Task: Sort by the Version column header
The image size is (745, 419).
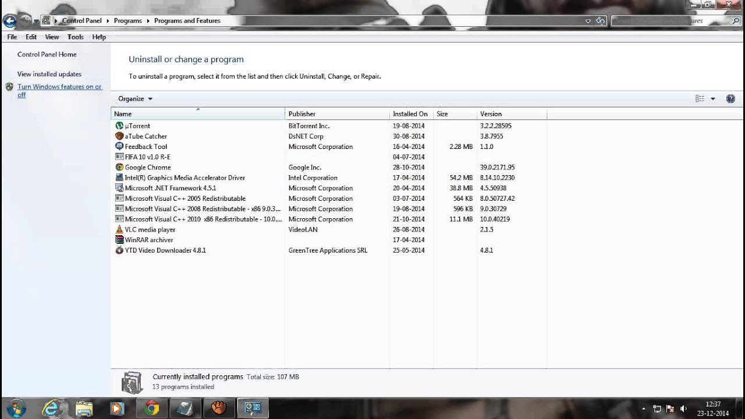Action: 512,114
